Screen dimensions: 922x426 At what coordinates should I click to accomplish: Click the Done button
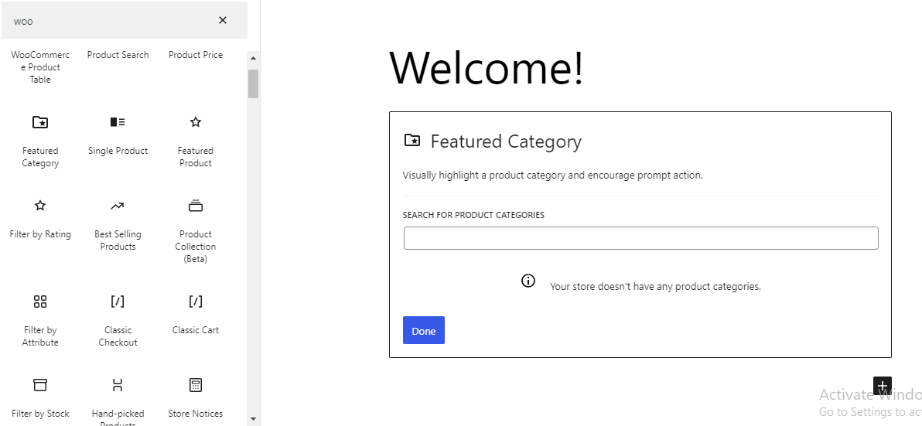pyautogui.click(x=423, y=330)
